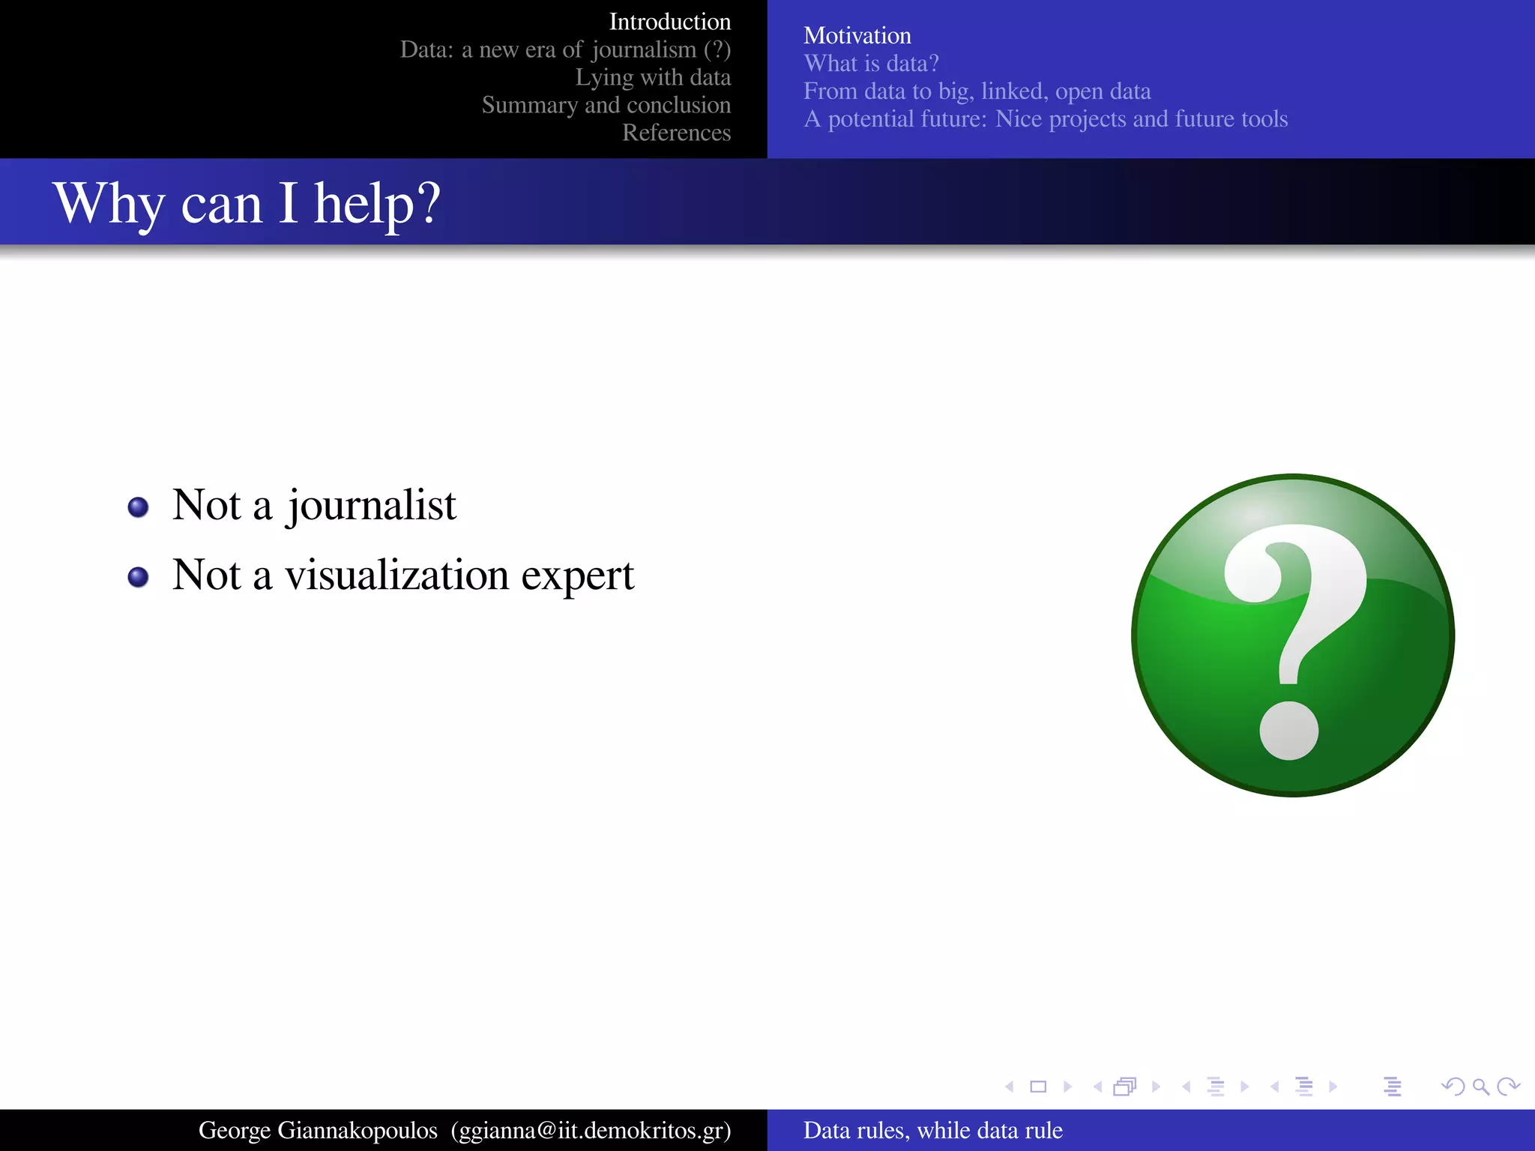Click the go-back curved arrow icon
1535x1151 pixels.
tap(1453, 1087)
